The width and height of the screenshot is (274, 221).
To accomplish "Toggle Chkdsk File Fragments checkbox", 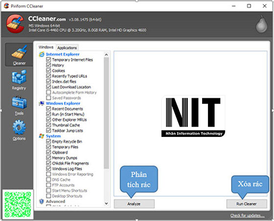I will [48, 163].
